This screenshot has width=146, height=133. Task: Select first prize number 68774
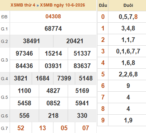tap(53, 29)
